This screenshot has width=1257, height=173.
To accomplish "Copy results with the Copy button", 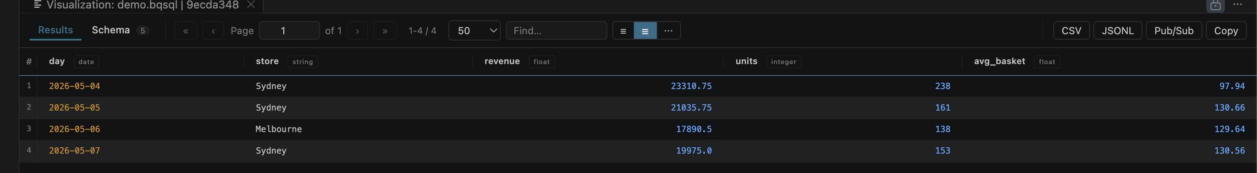I will (1226, 31).
